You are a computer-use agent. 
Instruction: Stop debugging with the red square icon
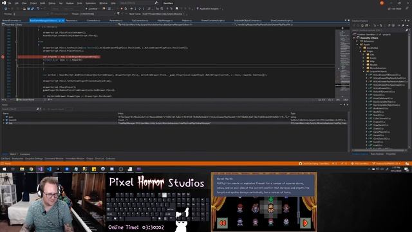coord(122,8)
